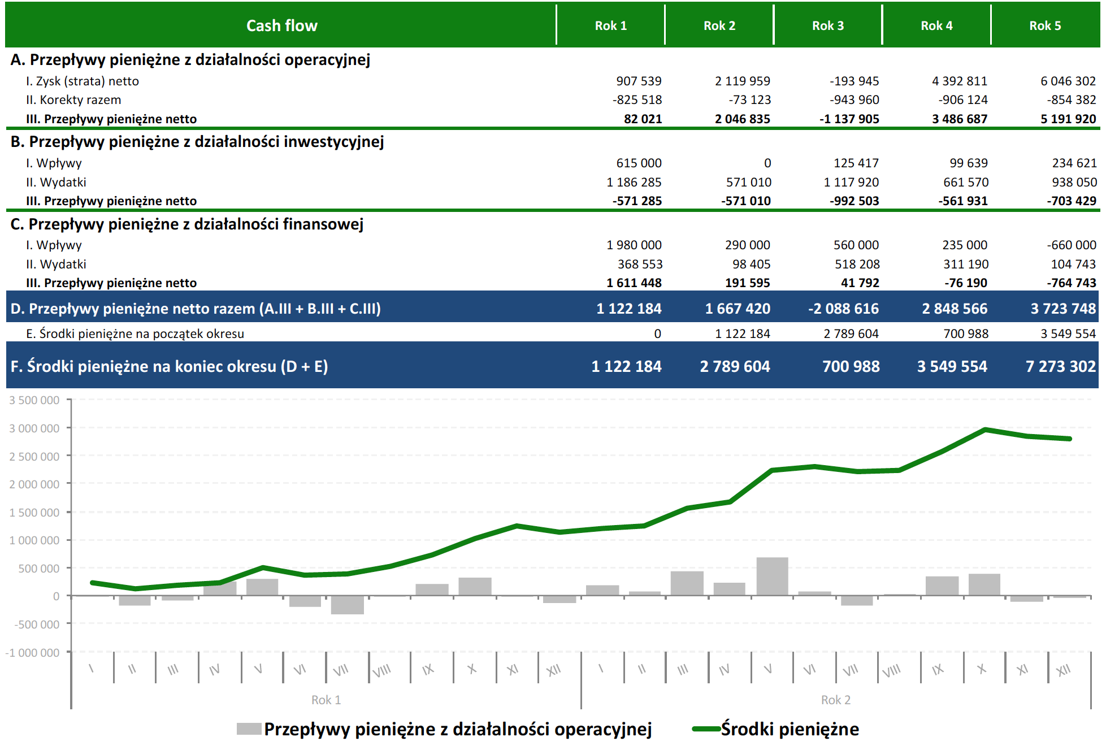This screenshot has height=750, width=1106.
Task: Select investing net flow -703 429
Action: pos(1071,201)
